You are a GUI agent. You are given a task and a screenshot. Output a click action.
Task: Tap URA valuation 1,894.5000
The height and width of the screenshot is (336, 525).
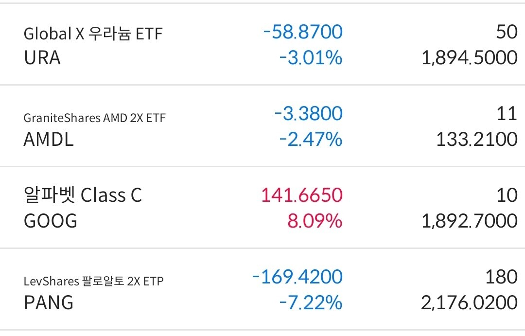(469, 58)
